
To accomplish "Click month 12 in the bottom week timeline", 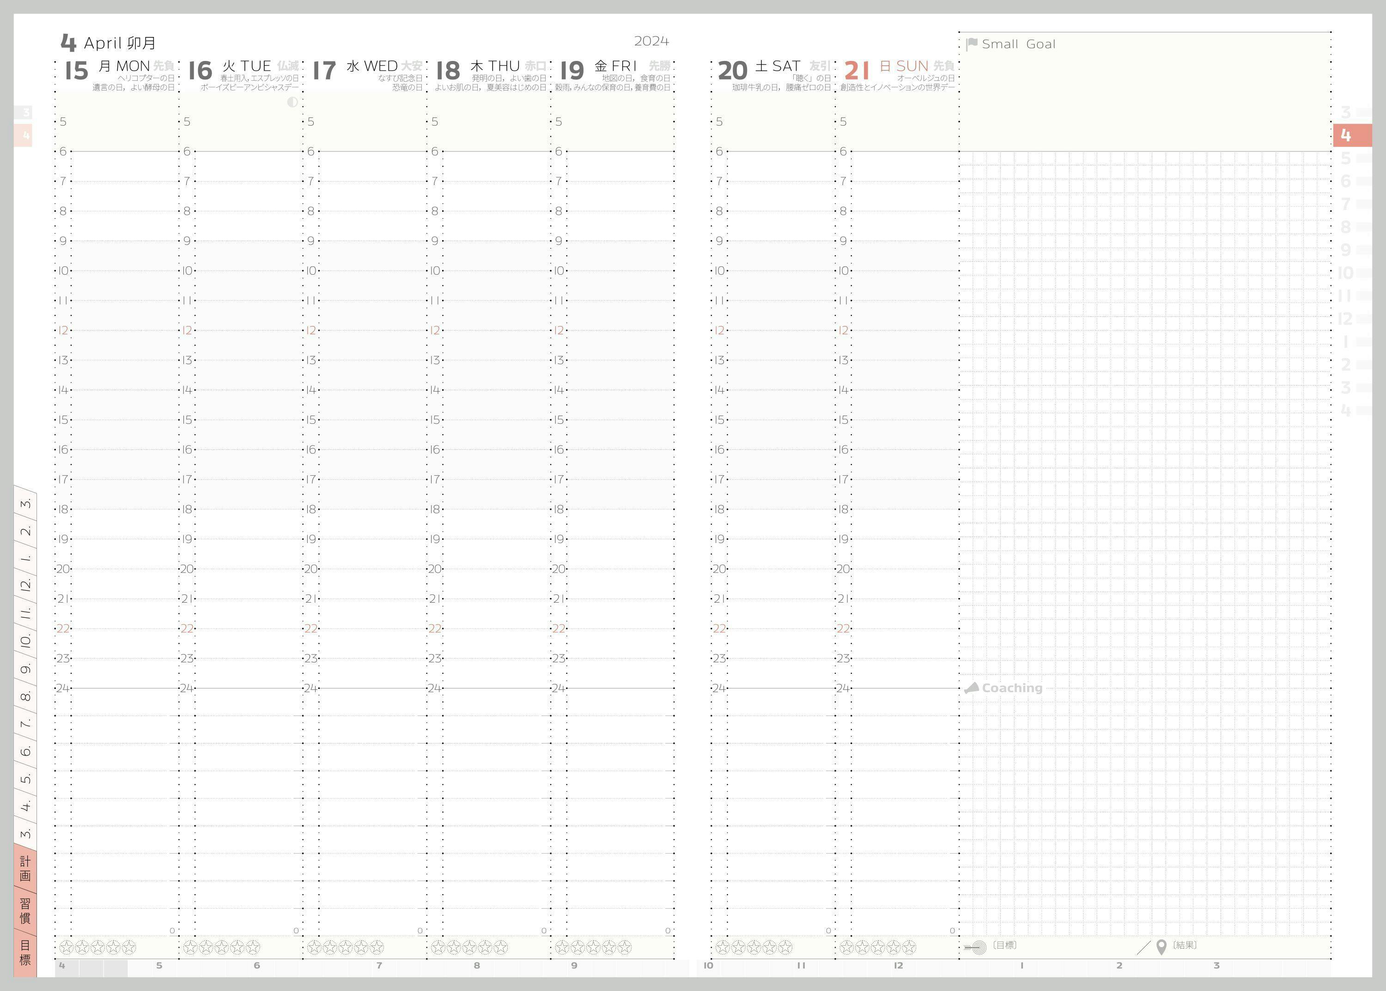I will click(898, 965).
